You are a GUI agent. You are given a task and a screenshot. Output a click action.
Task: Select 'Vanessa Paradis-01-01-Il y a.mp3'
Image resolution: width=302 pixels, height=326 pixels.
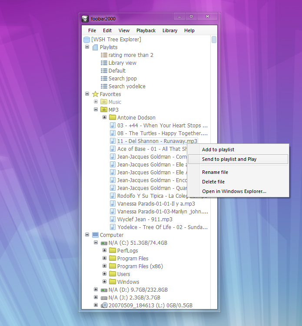point(156,204)
